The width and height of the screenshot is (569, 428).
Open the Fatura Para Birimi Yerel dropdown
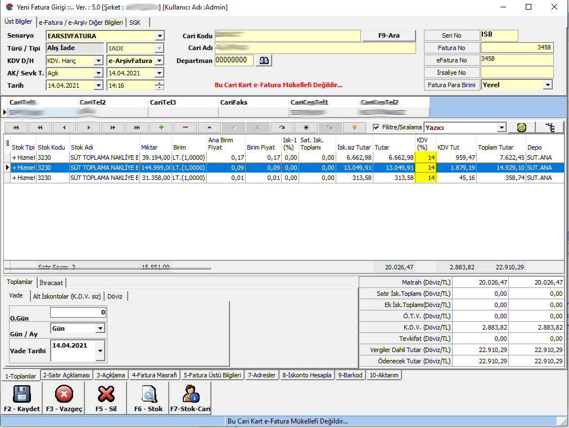[548, 85]
